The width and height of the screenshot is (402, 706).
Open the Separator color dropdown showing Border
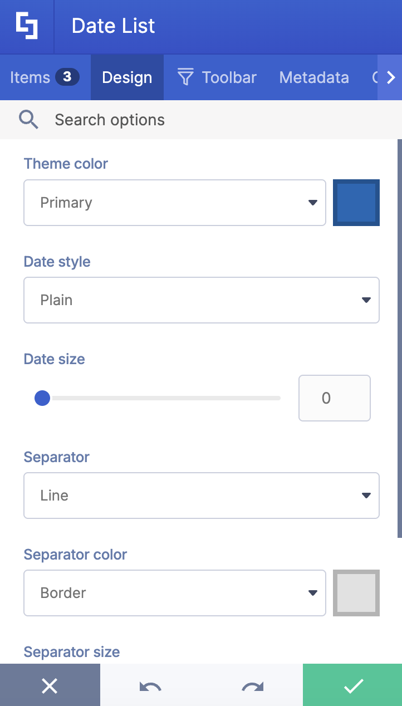pos(175,593)
